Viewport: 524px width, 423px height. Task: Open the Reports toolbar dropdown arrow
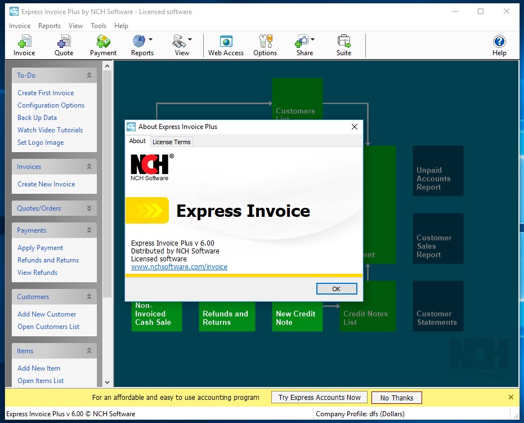point(150,39)
